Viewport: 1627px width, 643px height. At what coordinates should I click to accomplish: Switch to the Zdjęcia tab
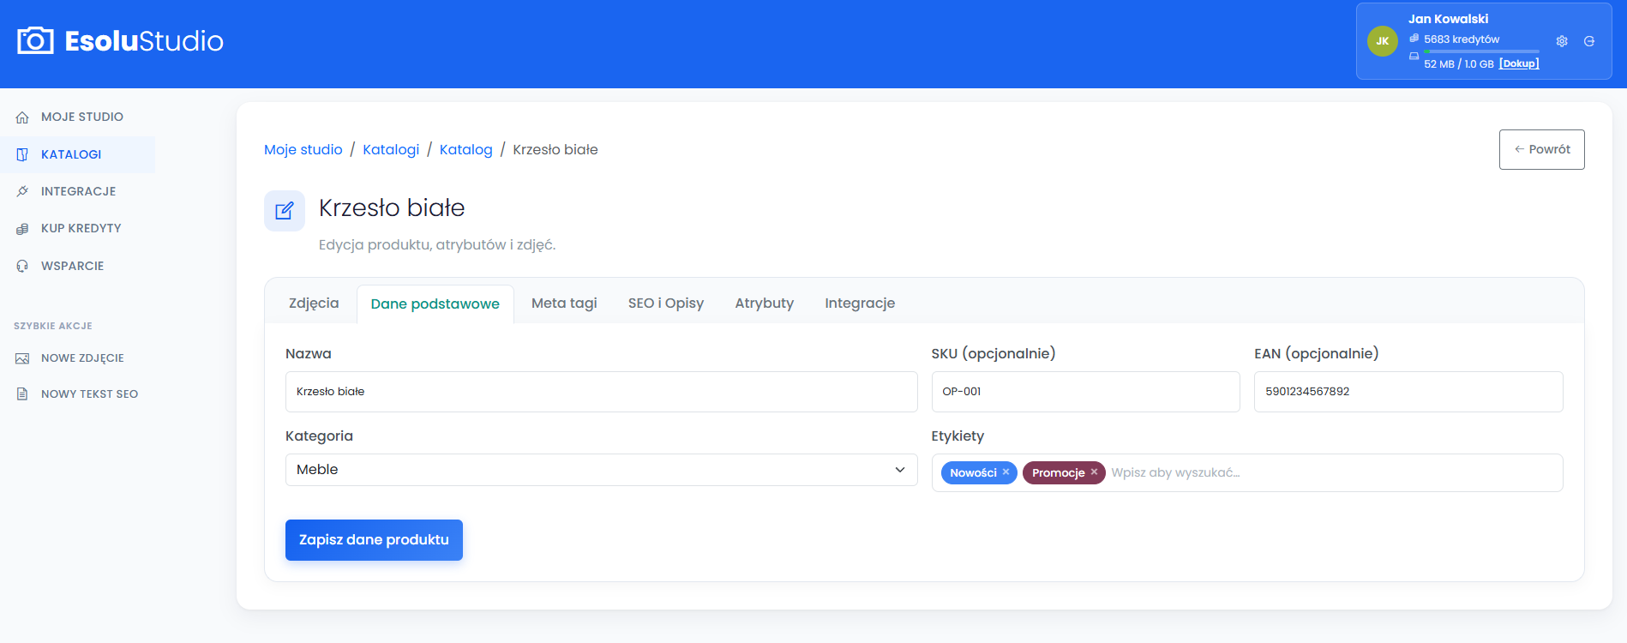point(314,303)
